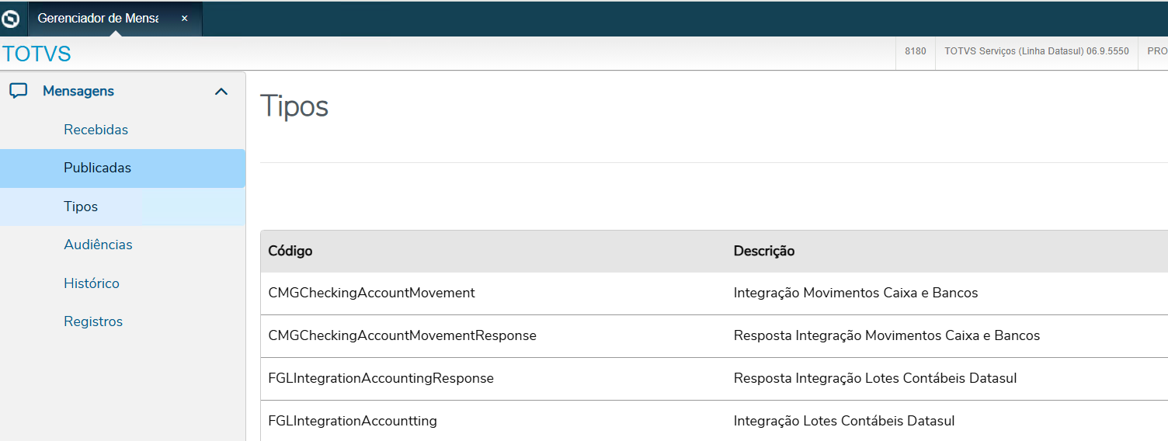Image resolution: width=1168 pixels, height=441 pixels.
Task: Select the CMGCheckingAccountMovementResponse row
Action: pyautogui.click(x=402, y=335)
